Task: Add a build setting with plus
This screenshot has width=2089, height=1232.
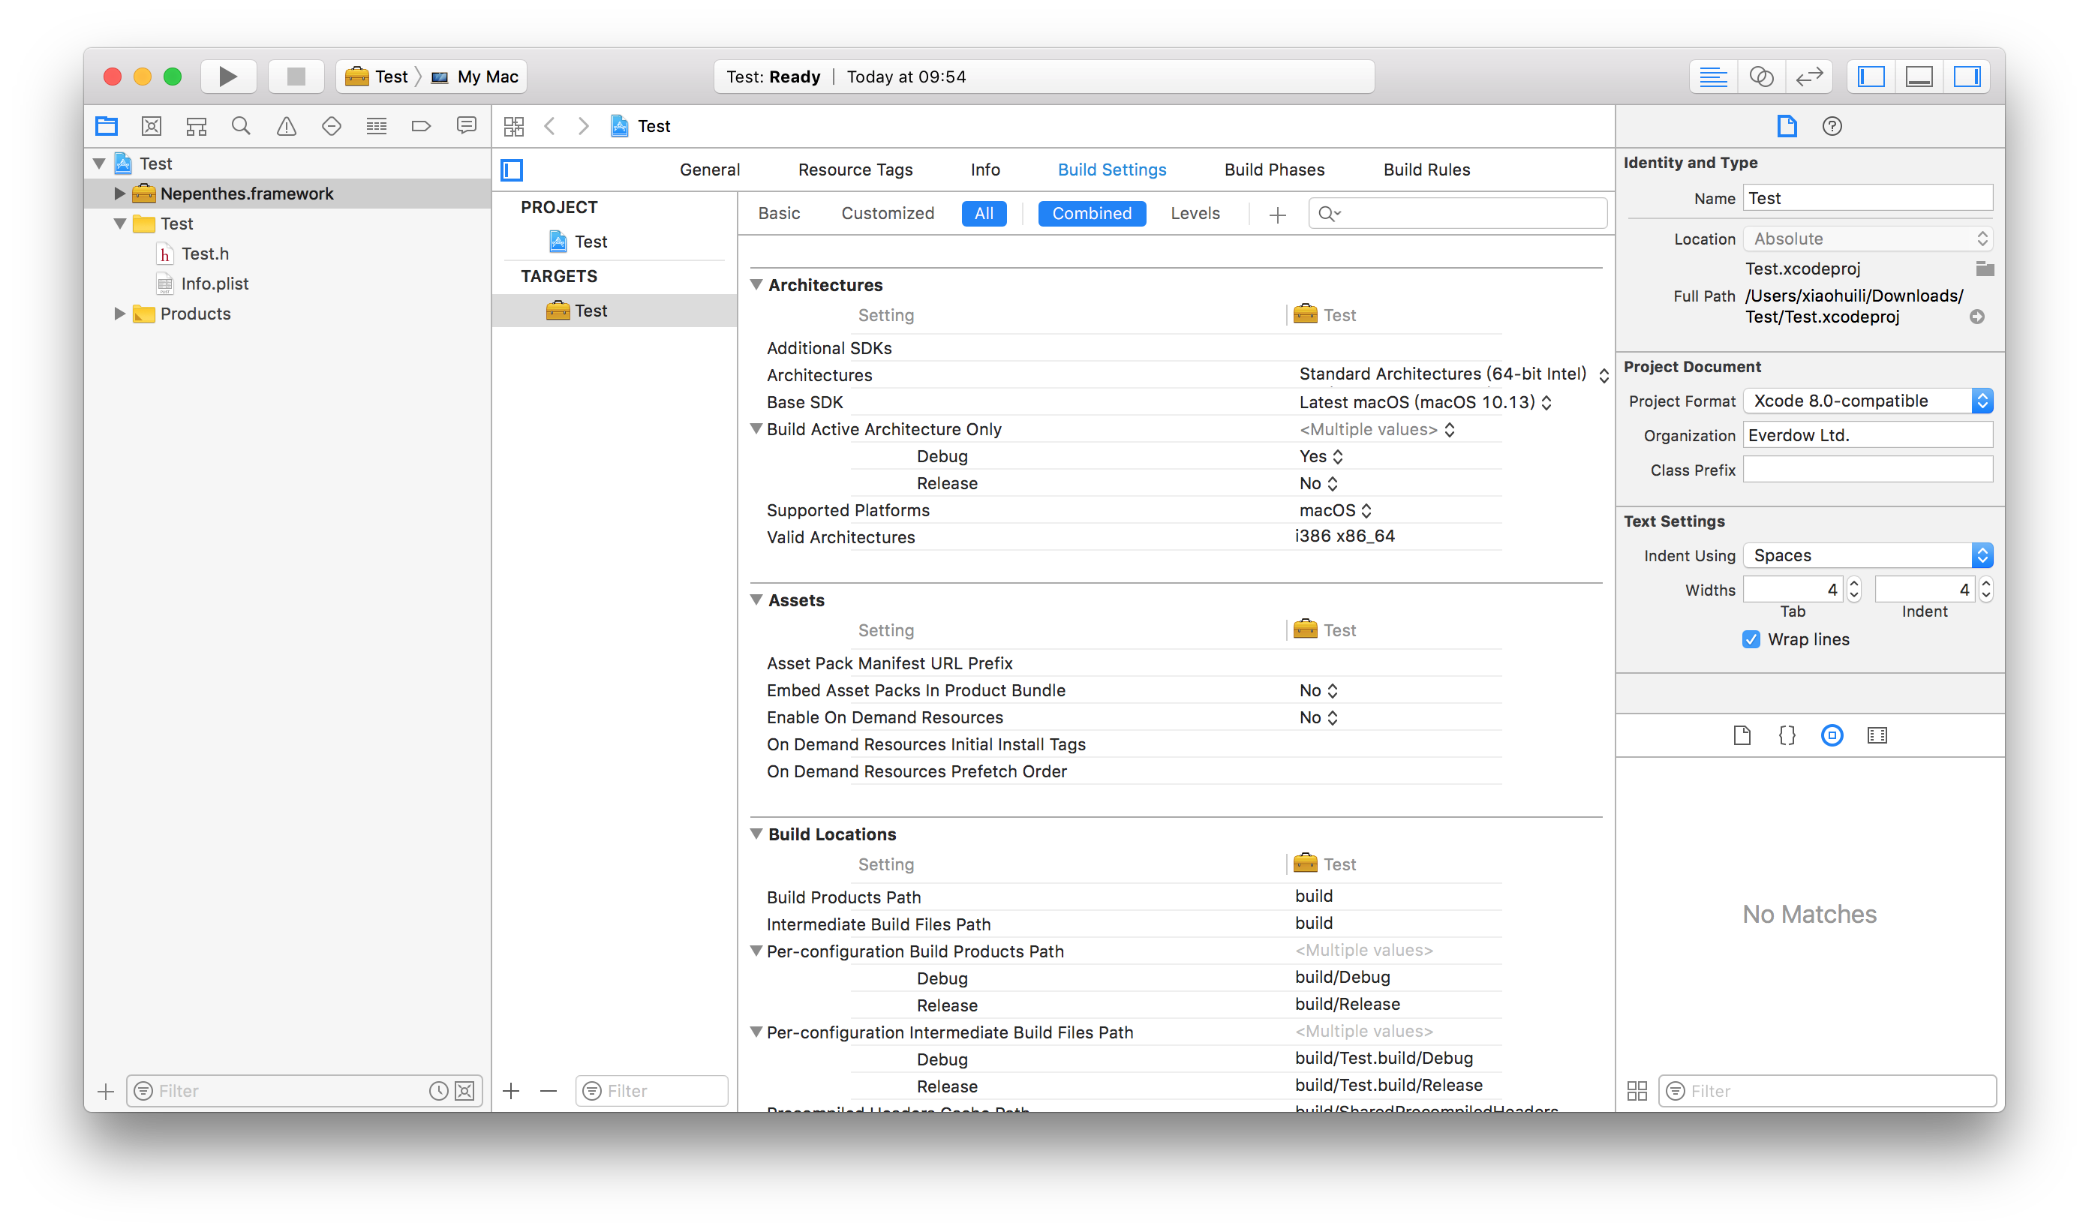Action: click(x=1278, y=215)
